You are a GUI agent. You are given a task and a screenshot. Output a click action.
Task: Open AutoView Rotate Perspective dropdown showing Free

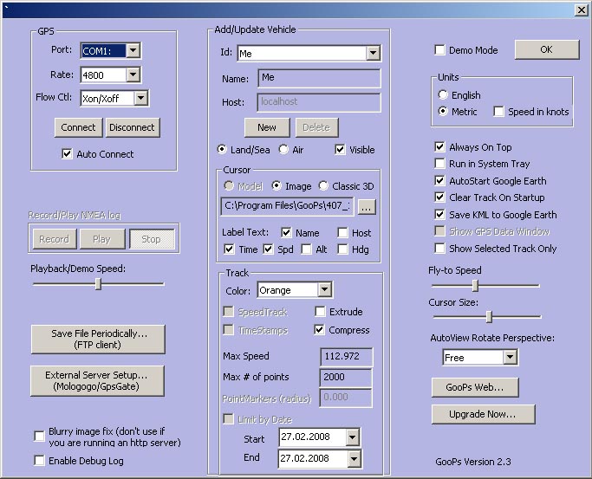point(510,357)
